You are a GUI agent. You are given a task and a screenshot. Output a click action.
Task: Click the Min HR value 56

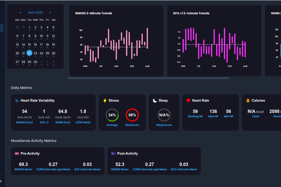pyautogui.click(x=228, y=111)
